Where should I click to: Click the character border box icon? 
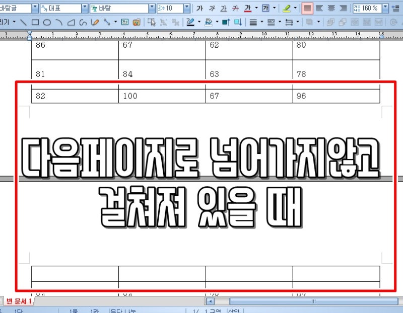[265, 8]
